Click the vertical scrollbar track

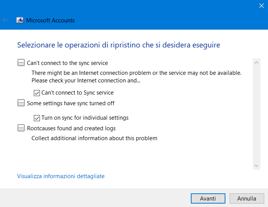point(256,114)
